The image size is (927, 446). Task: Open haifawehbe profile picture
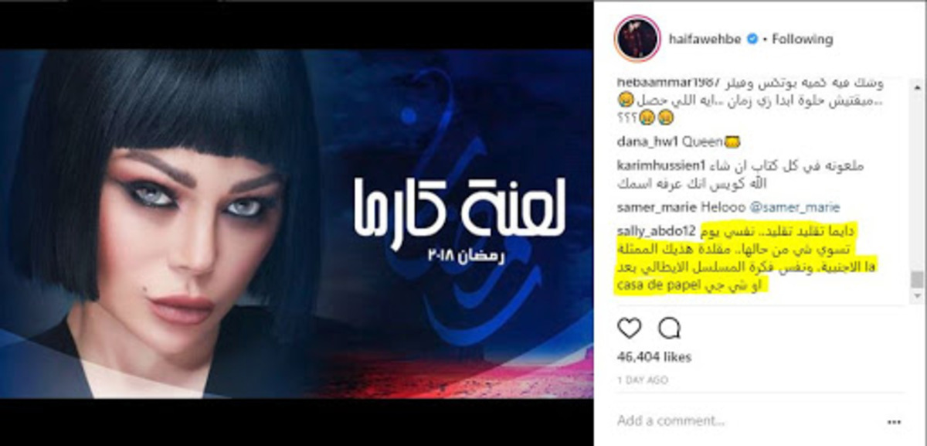click(637, 39)
